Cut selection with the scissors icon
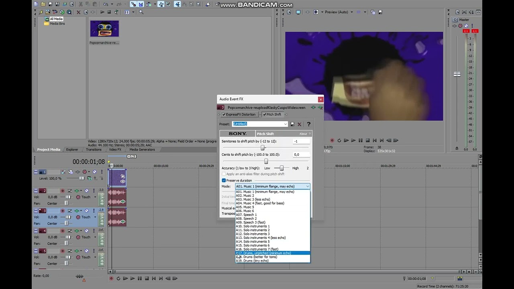Image resolution: width=514 pixels, height=289 pixels. point(80,4)
